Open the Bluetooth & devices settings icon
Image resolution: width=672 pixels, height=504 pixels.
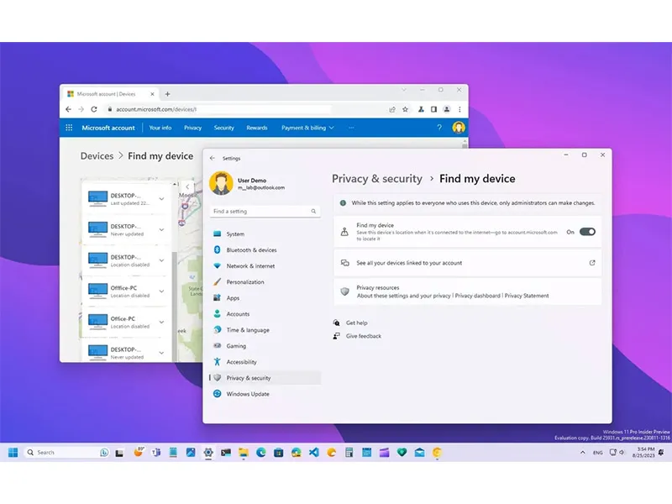coord(218,249)
